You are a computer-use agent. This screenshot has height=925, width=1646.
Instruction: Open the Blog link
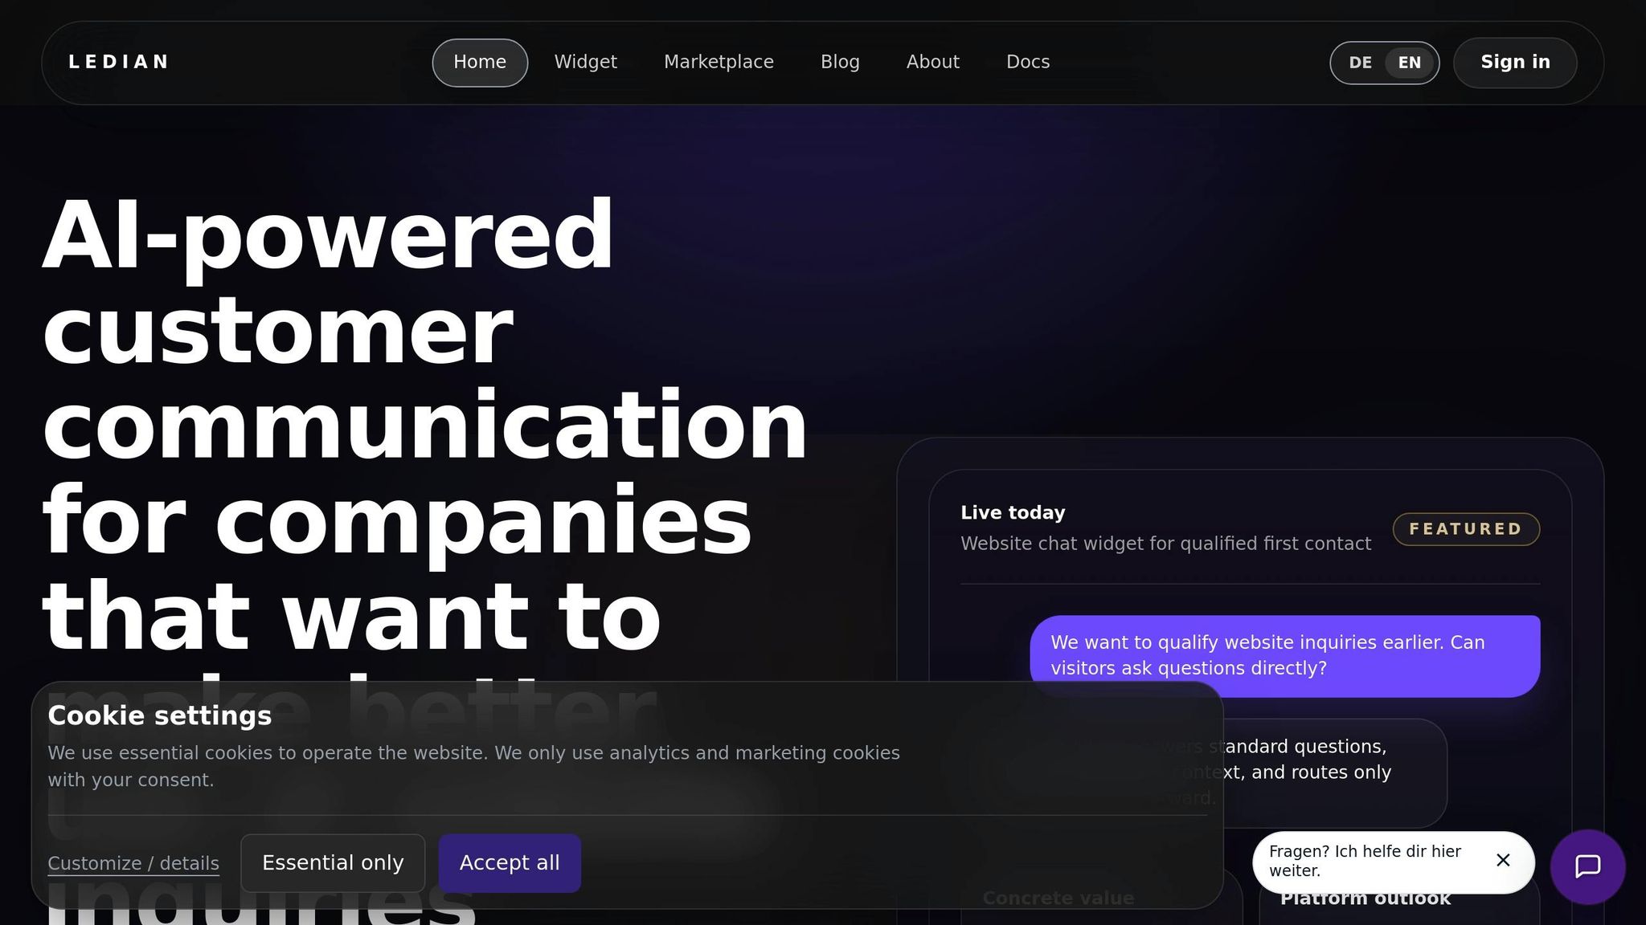pos(840,62)
